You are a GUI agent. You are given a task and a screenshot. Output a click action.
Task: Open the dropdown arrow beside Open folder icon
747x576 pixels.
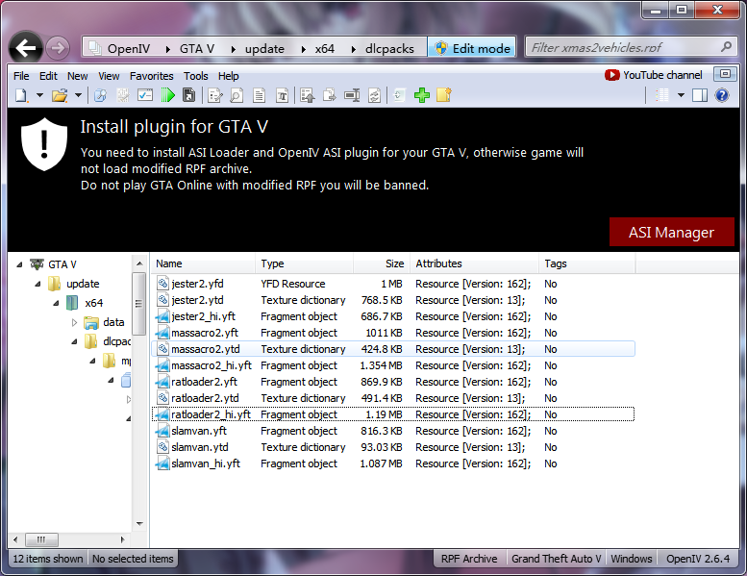[x=78, y=95]
